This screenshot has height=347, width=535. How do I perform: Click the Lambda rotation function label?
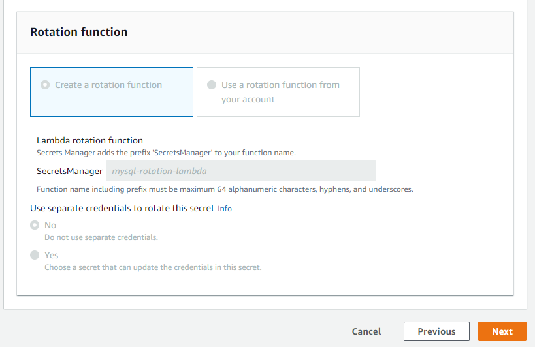click(89, 140)
